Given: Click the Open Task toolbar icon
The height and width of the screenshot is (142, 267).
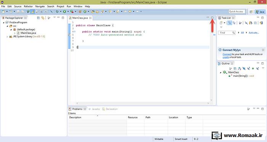Looking at the screenshot, I should coord(97,11).
